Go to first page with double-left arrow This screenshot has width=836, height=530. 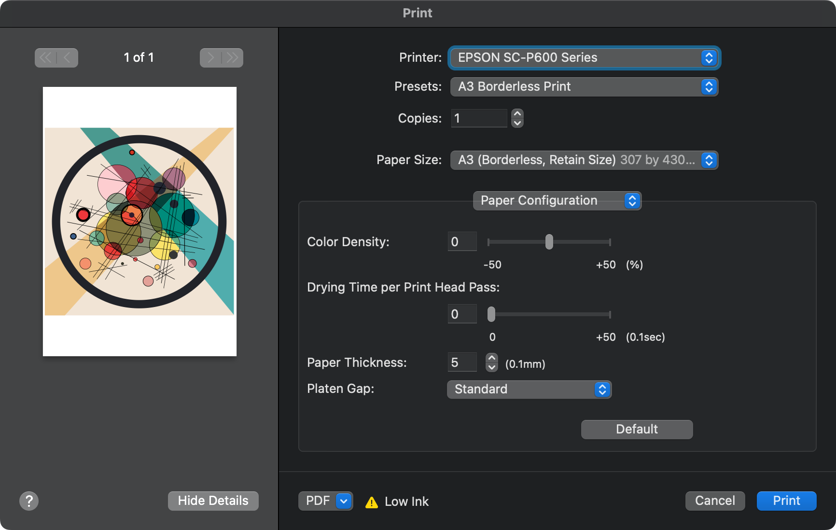pyautogui.click(x=46, y=58)
